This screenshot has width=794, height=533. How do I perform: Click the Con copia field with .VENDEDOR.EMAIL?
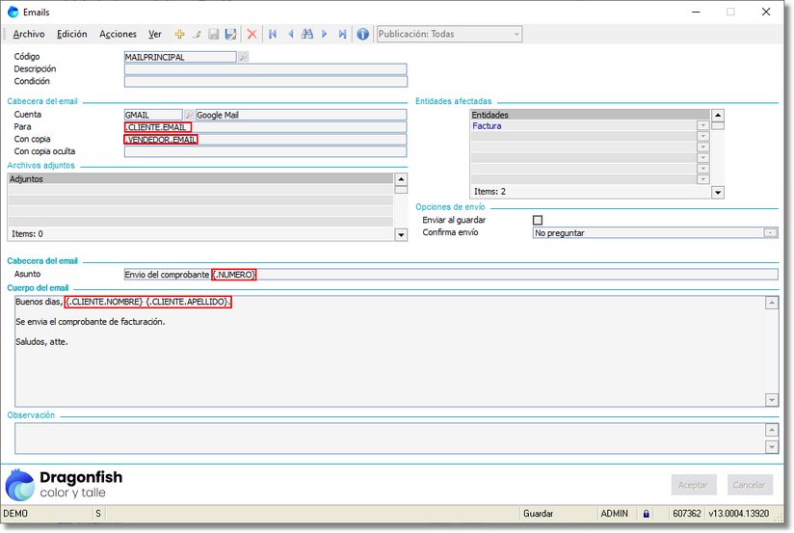click(x=265, y=139)
